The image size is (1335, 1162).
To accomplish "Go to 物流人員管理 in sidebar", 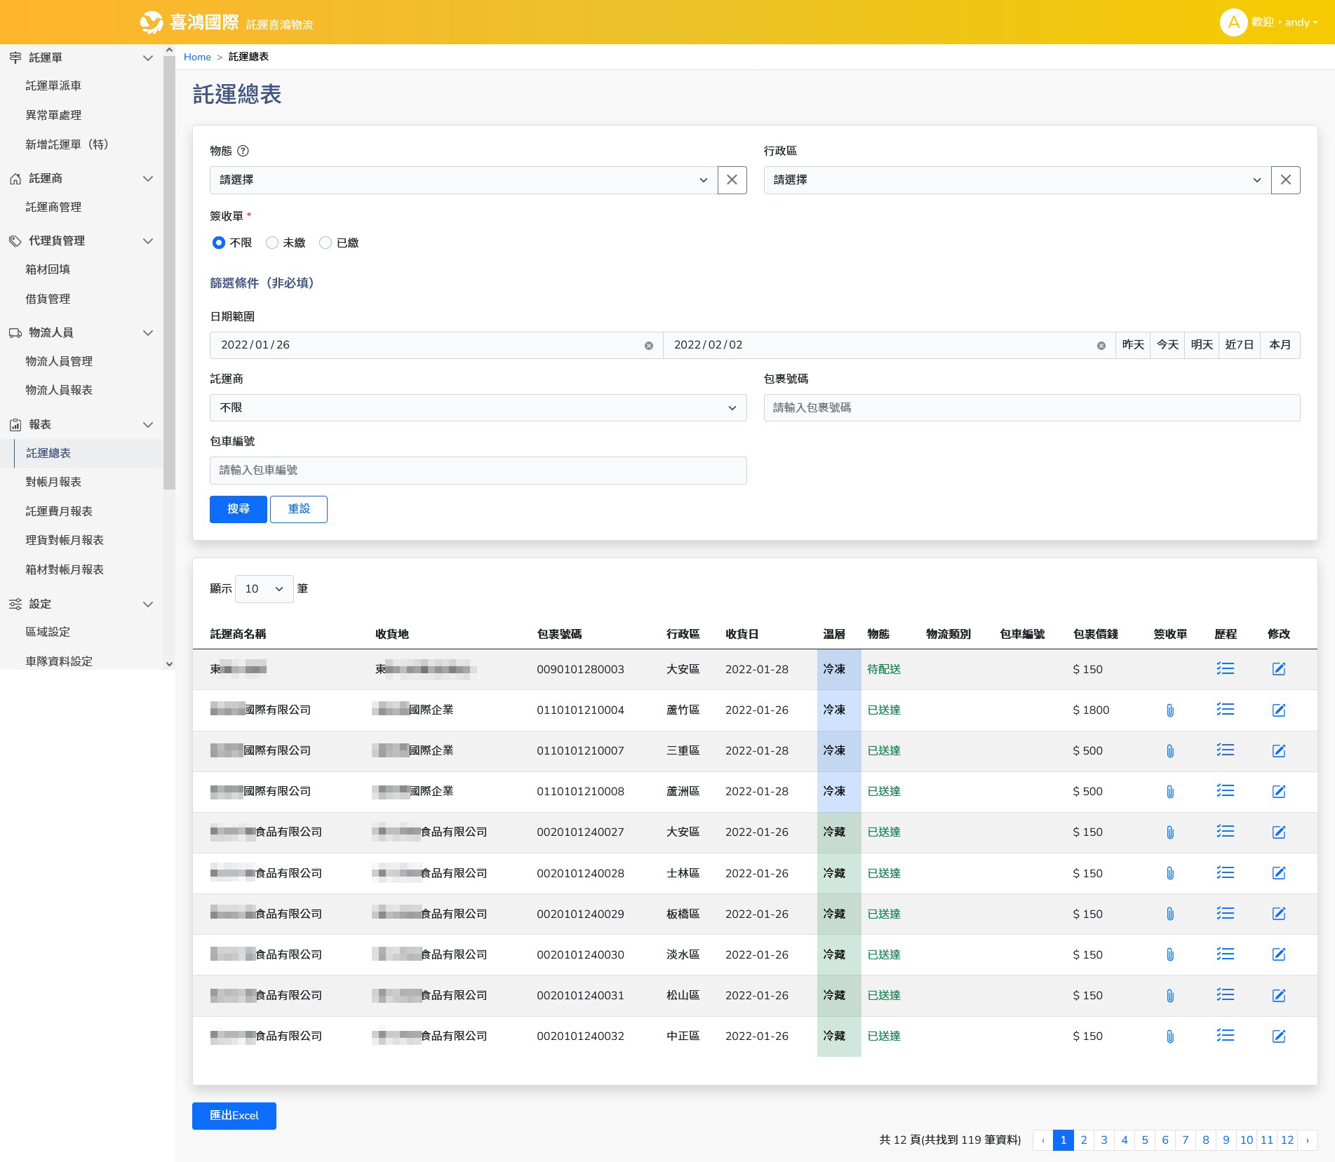I will pyautogui.click(x=59, y=361).
